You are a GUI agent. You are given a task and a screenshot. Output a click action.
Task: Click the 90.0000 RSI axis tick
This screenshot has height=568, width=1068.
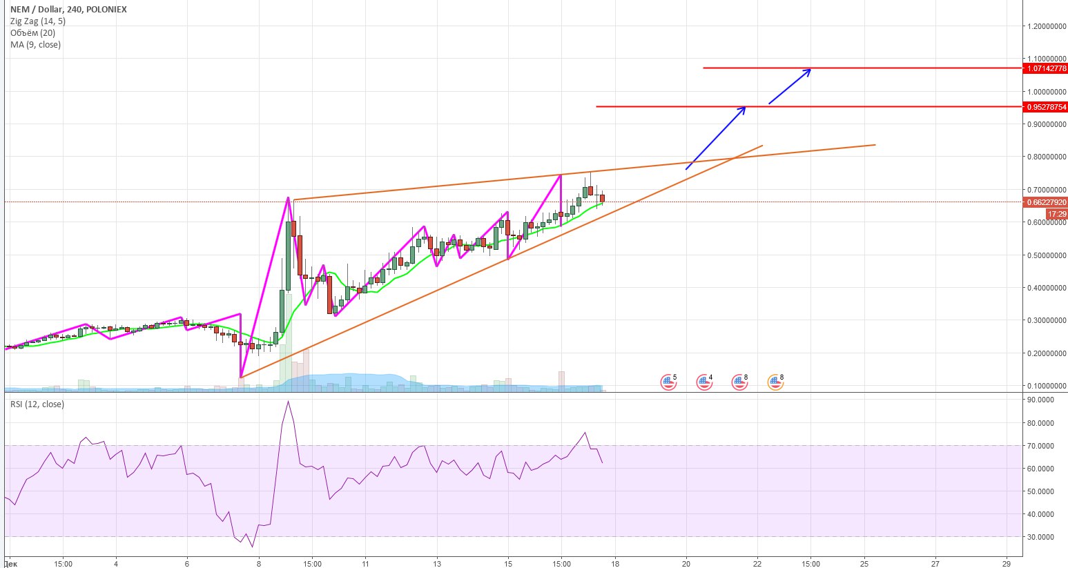click(x=1040, y=400)
